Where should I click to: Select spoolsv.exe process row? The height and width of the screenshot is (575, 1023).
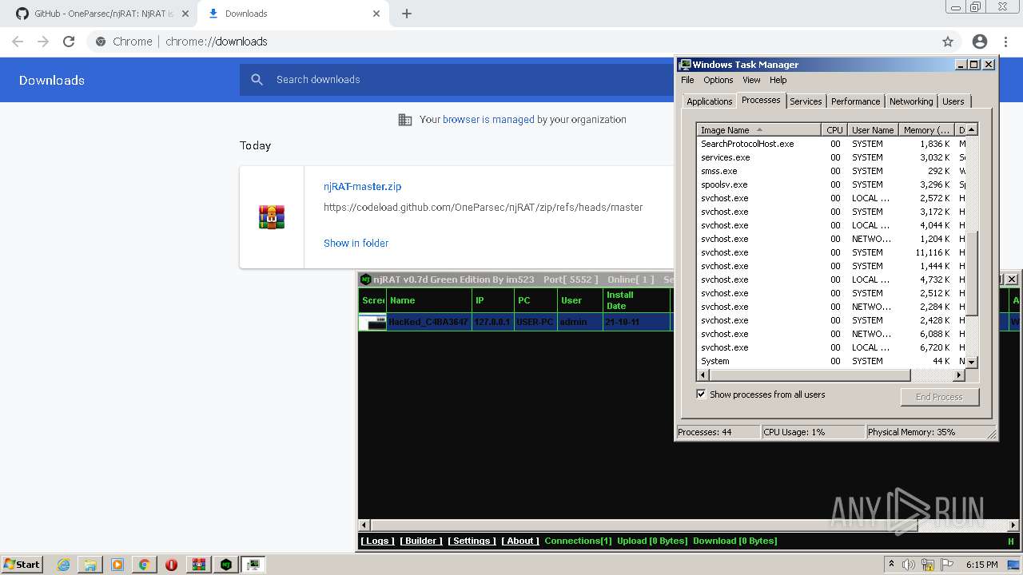tap(831, 184)
